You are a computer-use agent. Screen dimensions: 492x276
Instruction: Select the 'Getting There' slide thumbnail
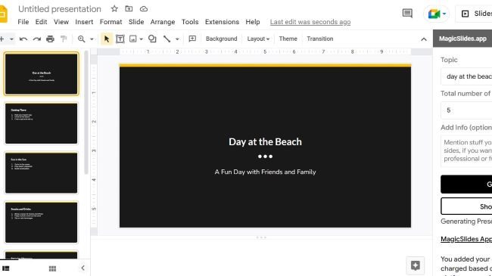coord(41,123)
